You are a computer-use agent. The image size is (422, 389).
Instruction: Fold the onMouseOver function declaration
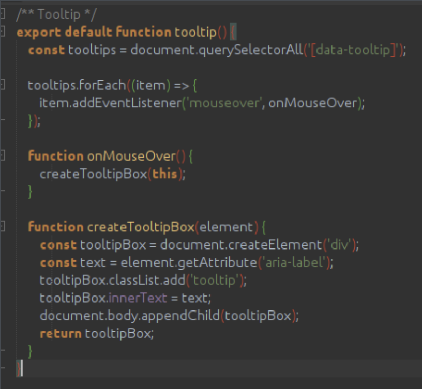coord(3,155)
